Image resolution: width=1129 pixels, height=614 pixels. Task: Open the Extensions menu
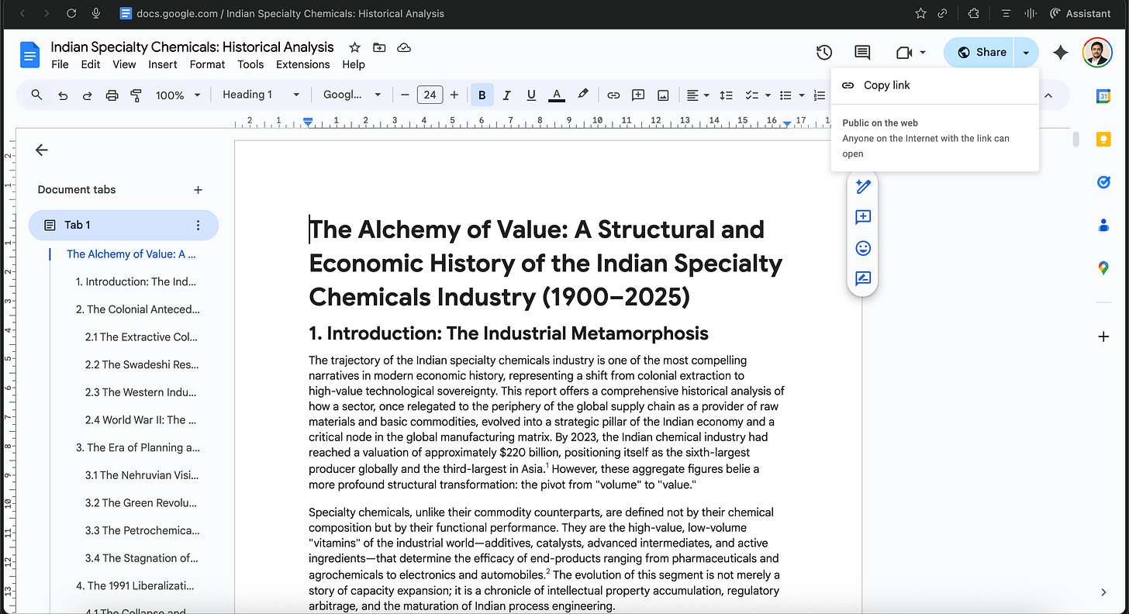[x=302, y=64]
